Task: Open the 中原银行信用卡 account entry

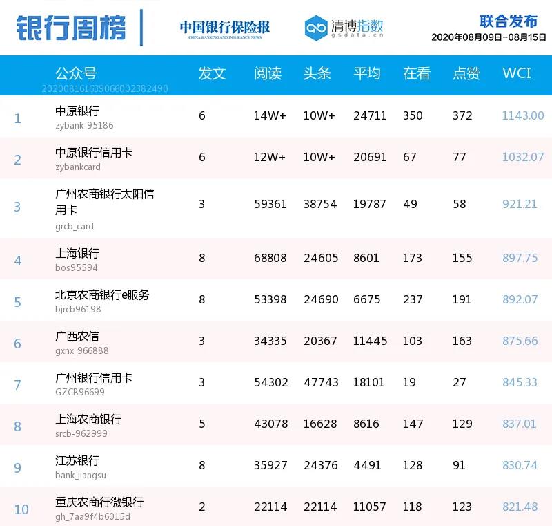Action: click(94, 152)
